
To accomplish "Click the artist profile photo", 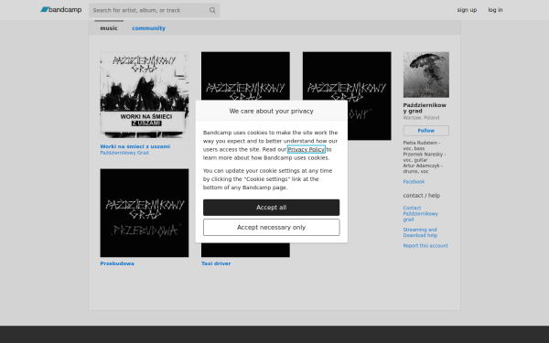I will click(426, 75).
